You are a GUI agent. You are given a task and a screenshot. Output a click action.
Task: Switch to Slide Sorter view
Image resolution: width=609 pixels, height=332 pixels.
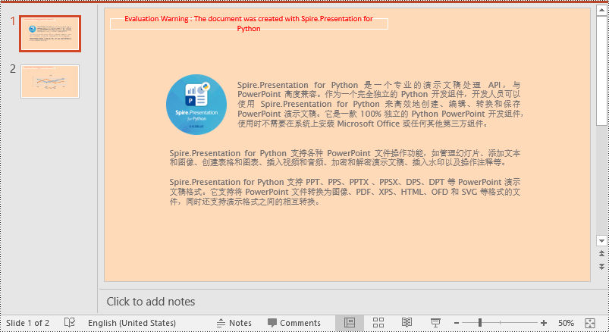coord(378,323)
